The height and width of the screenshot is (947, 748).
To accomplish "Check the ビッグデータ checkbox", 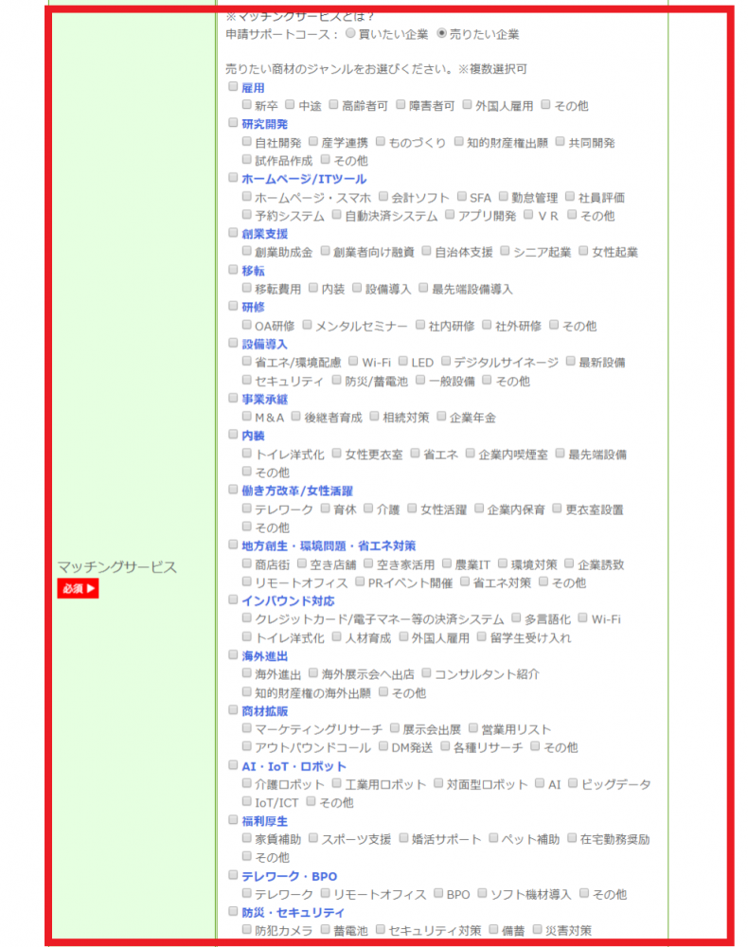I will (572, 783).
